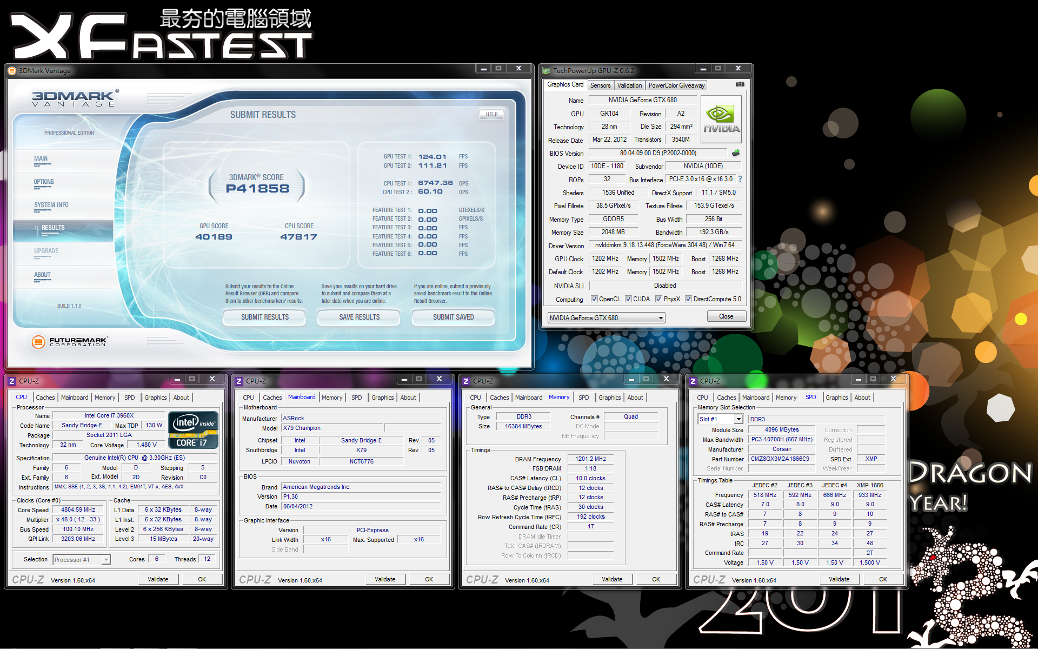Click the SUBMIT RESULTS button

click(x=264, y=317)
